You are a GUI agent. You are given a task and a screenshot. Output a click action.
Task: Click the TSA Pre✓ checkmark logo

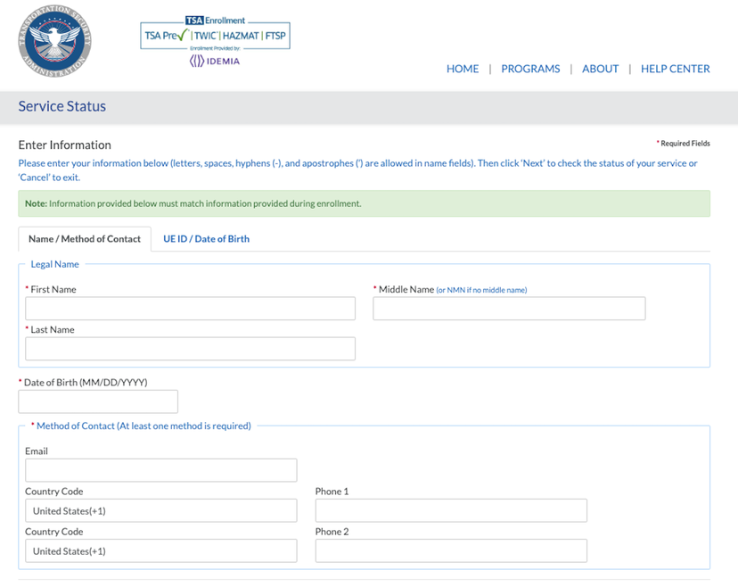pyautogui.click(x=164, y=36)
